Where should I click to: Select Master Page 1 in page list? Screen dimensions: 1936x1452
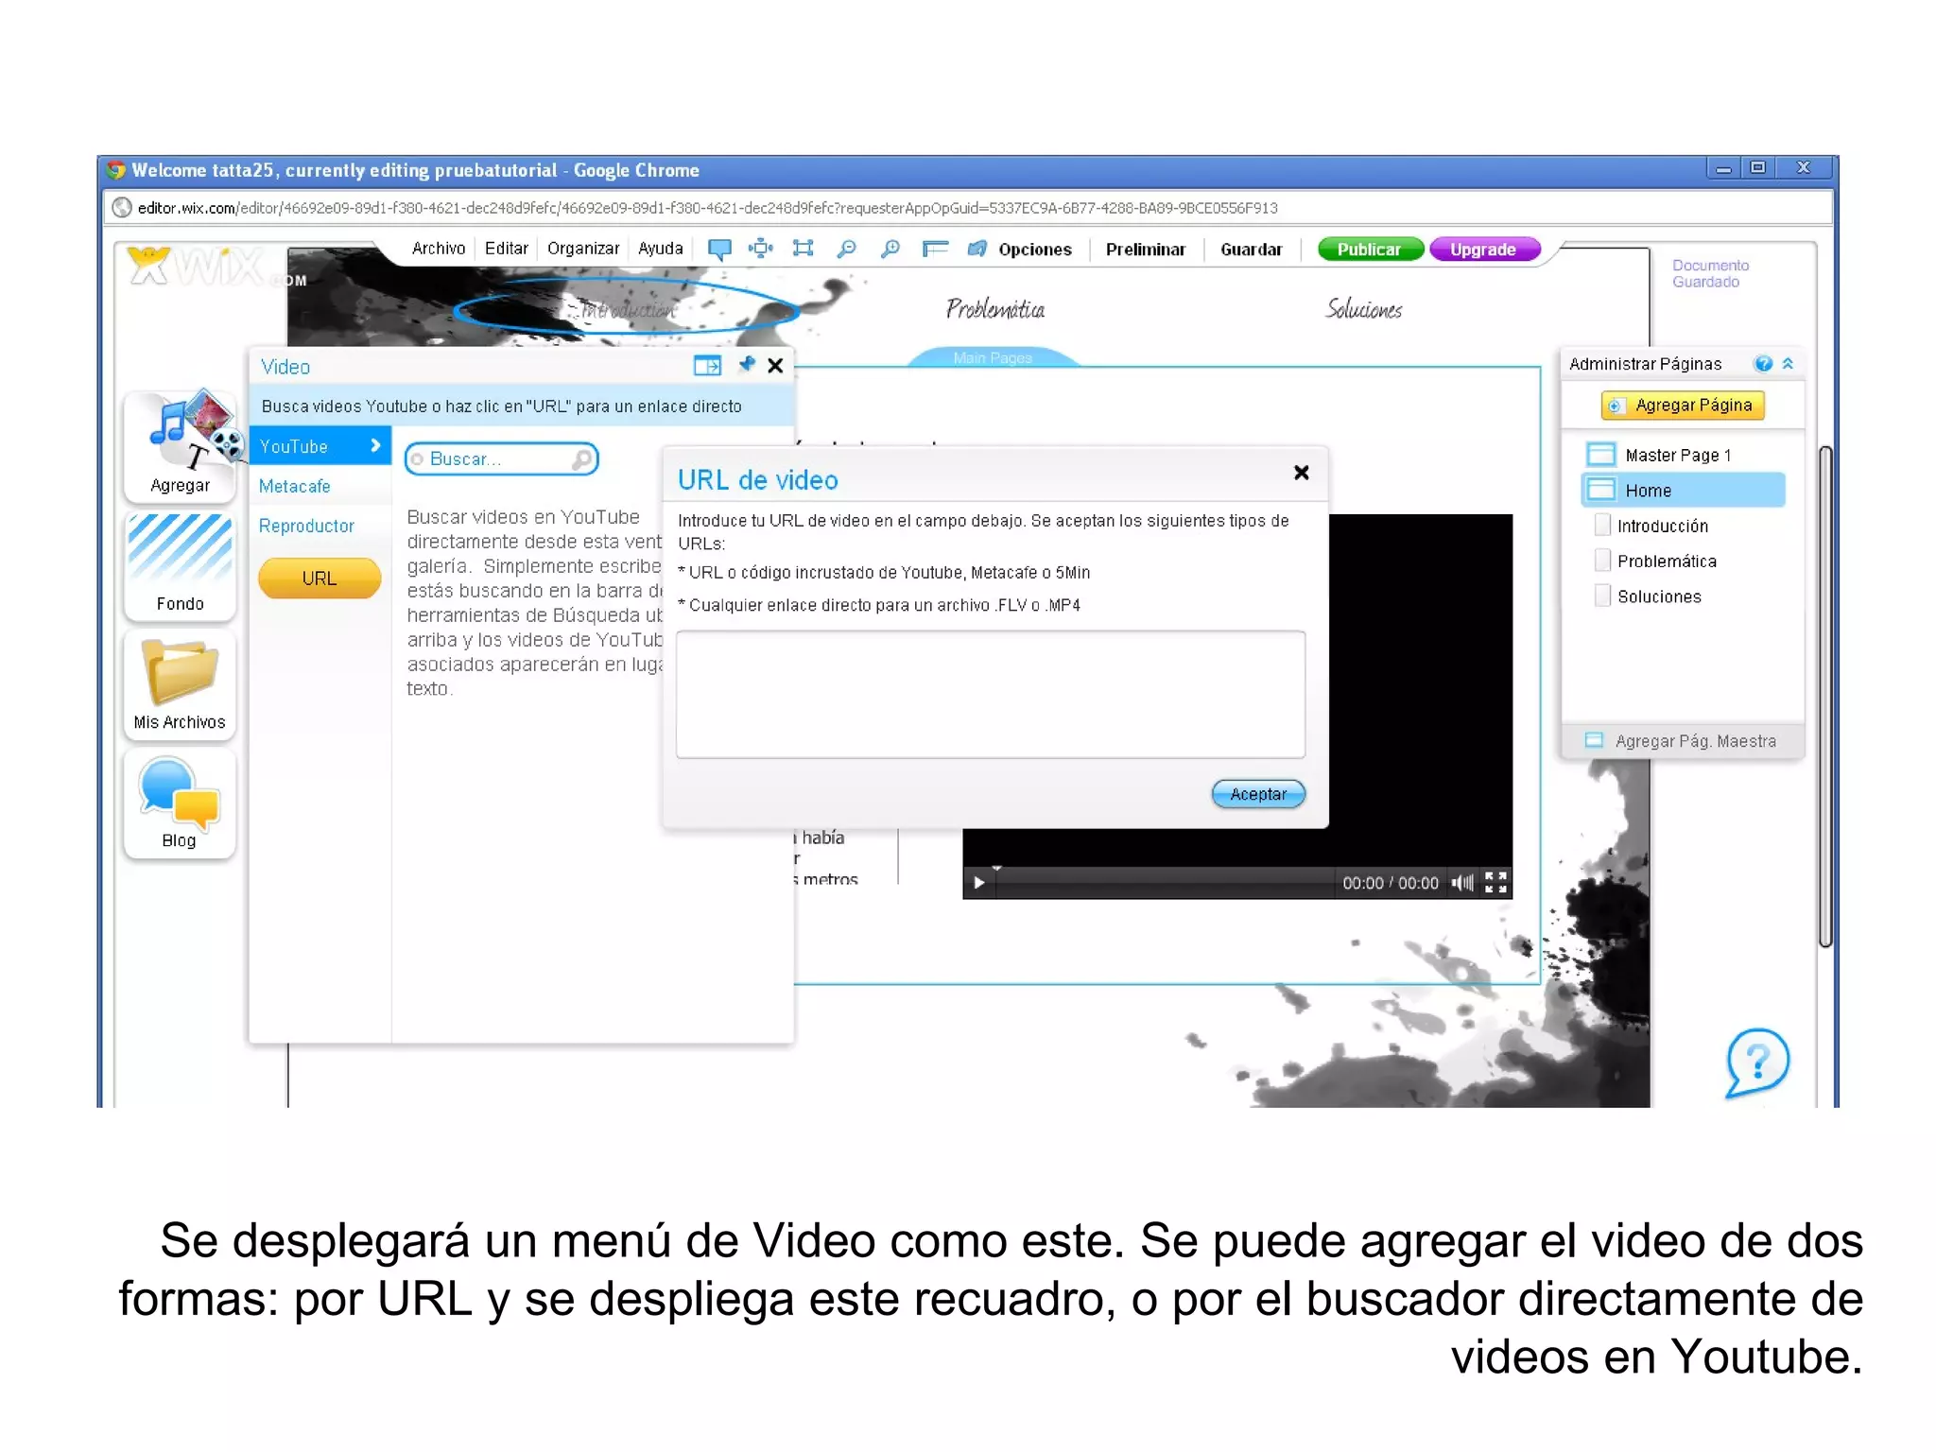tap(1678, 456)
